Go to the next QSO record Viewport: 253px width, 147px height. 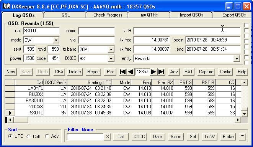(x=153, y=72)
